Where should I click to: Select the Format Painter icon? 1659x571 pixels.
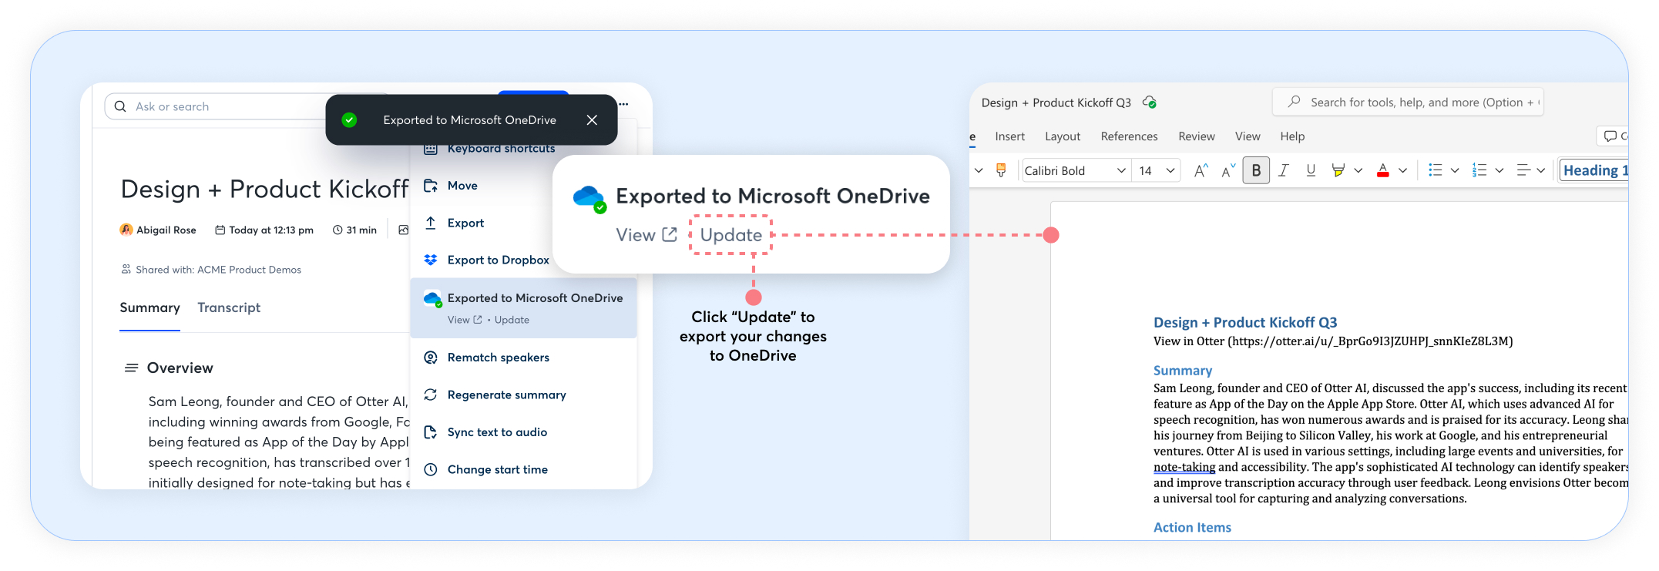[1001, 170]
